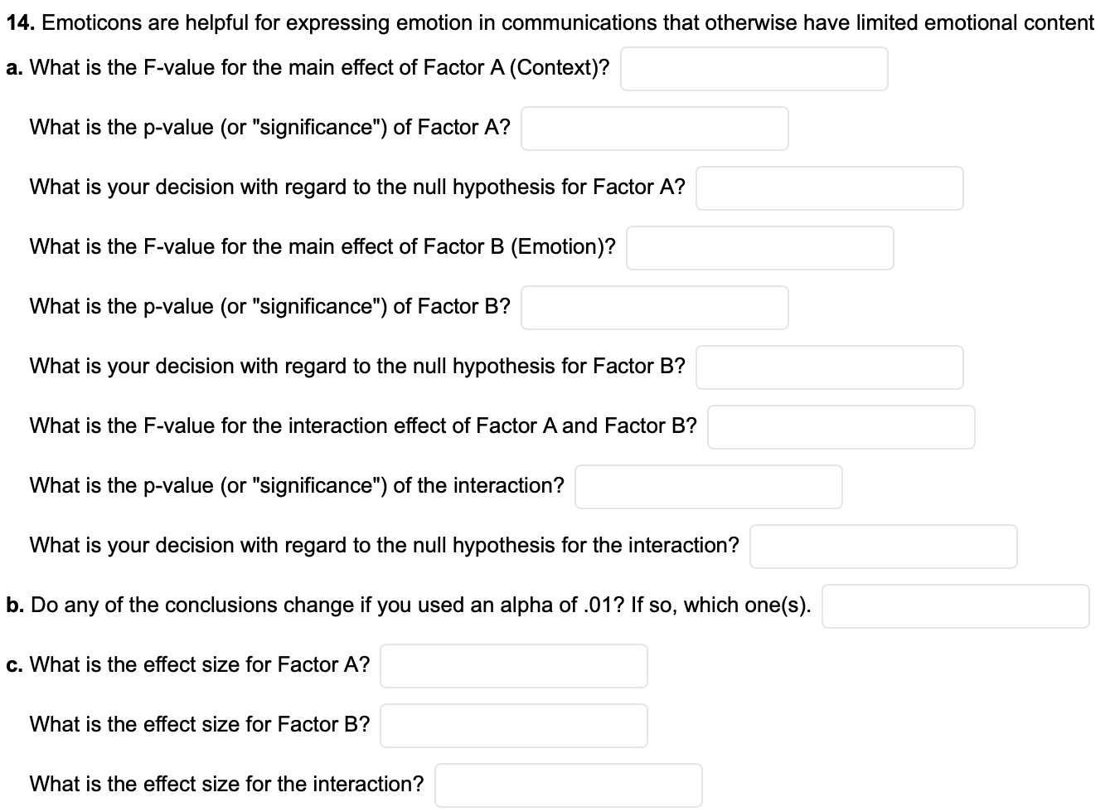The height and width of the screenshot is (812, 1110).
Task: Click the effect size field for Factor B
Action: tap(513, 725)
